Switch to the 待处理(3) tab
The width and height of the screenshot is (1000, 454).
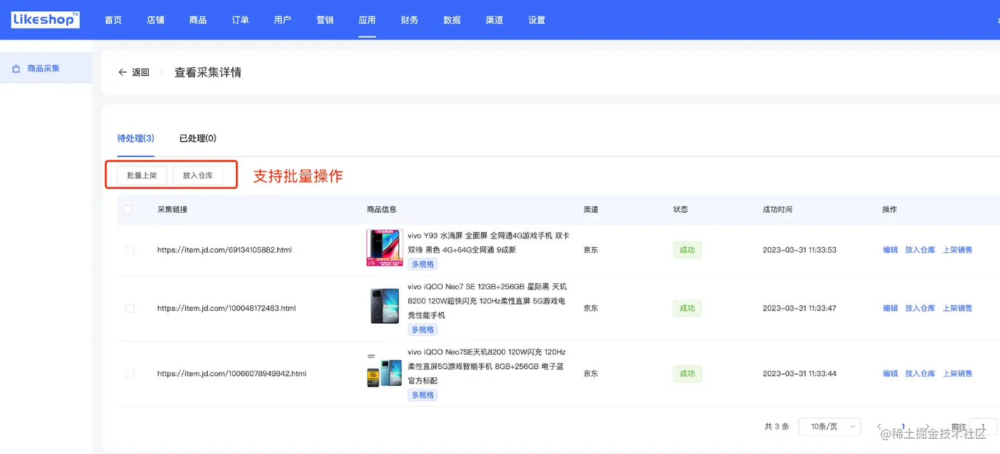click(136, 138)
